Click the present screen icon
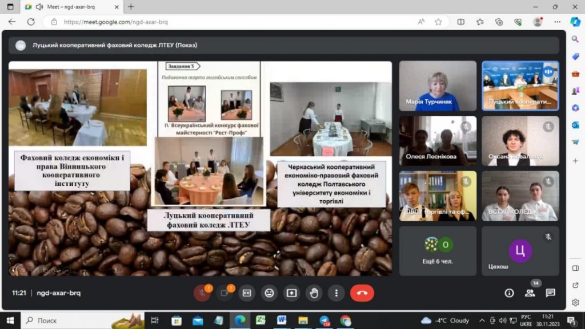Image resolution: width=585 pixels, height=329 pixels. 291,293
